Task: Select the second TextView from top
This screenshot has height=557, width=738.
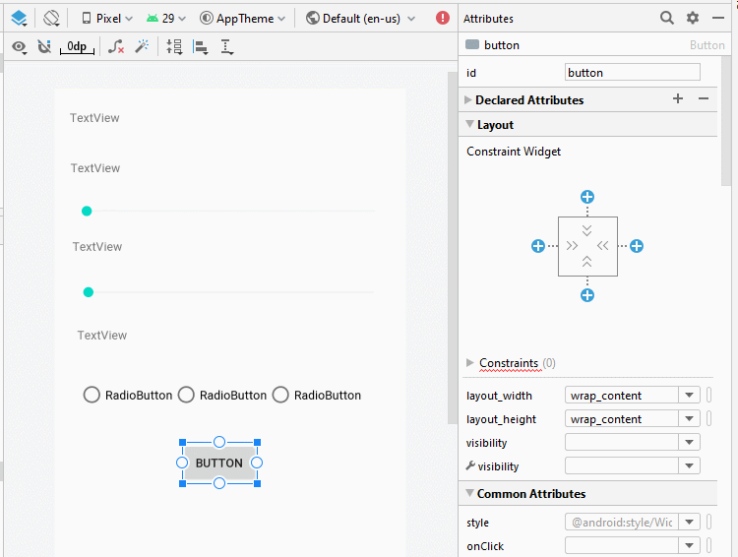Action: tap(95, 168)
